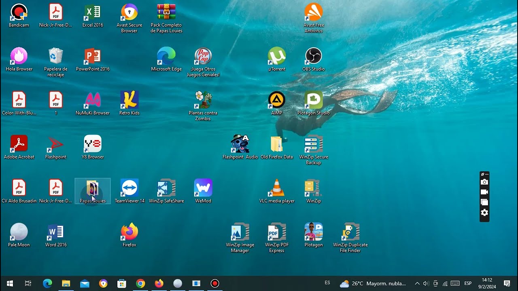518x291 pixels.
Task: Select the PDF file named 1
Action: pyautogui.click(x=56, y=104)
